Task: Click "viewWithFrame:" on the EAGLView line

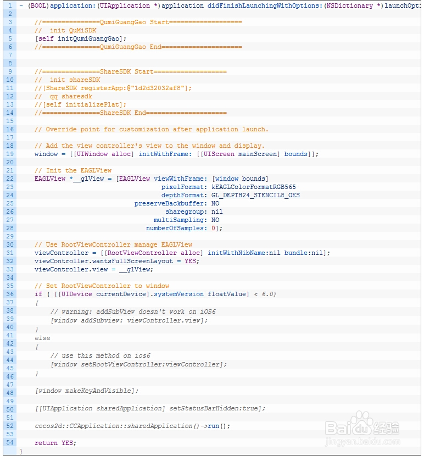Action: click(180, 179)
